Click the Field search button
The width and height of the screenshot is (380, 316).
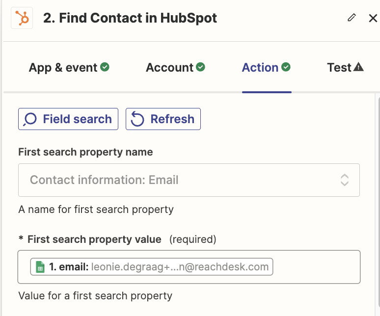point(68,119)
